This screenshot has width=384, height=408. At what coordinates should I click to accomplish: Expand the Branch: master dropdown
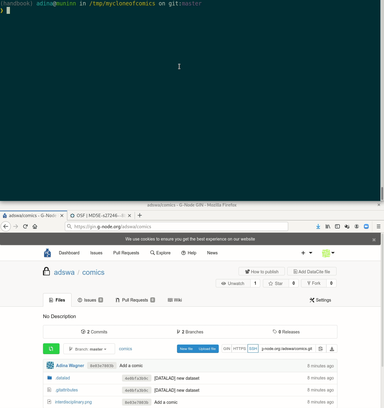click(89, 349)
